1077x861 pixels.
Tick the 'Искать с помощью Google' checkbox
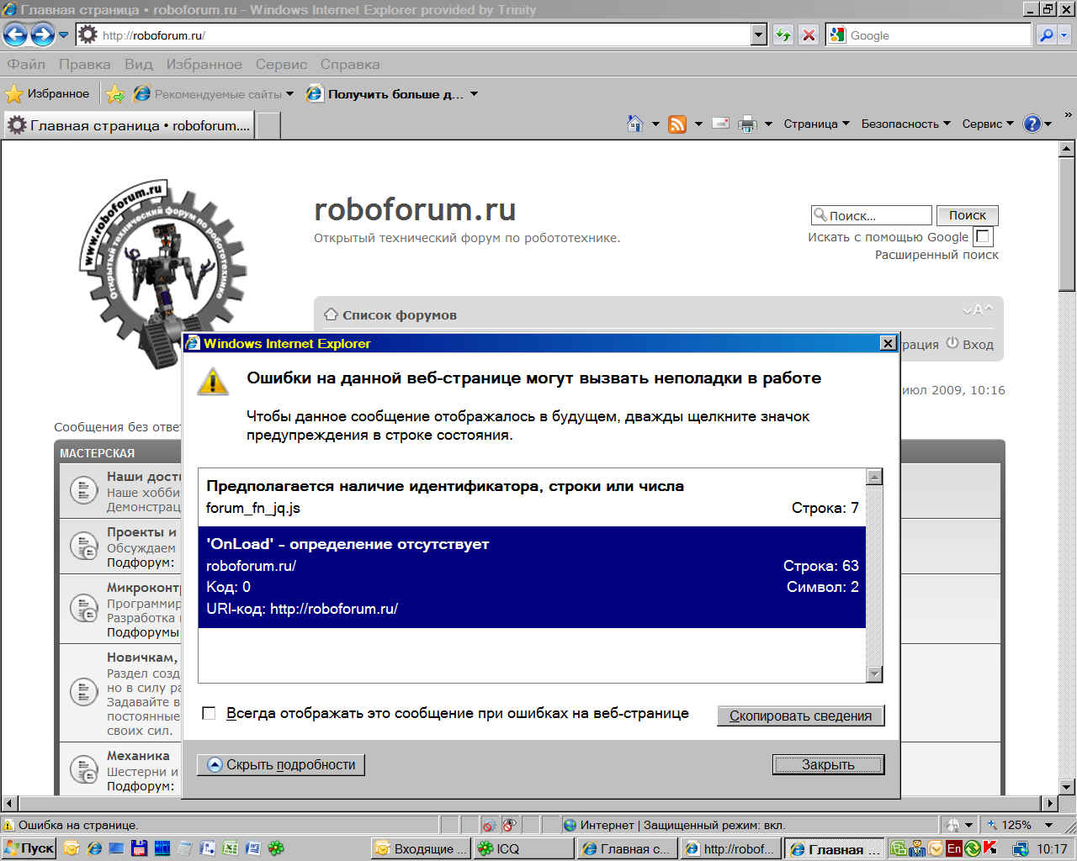coord(983,237)
